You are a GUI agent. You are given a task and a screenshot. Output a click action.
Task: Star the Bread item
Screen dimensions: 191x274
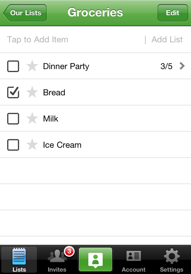32,92
